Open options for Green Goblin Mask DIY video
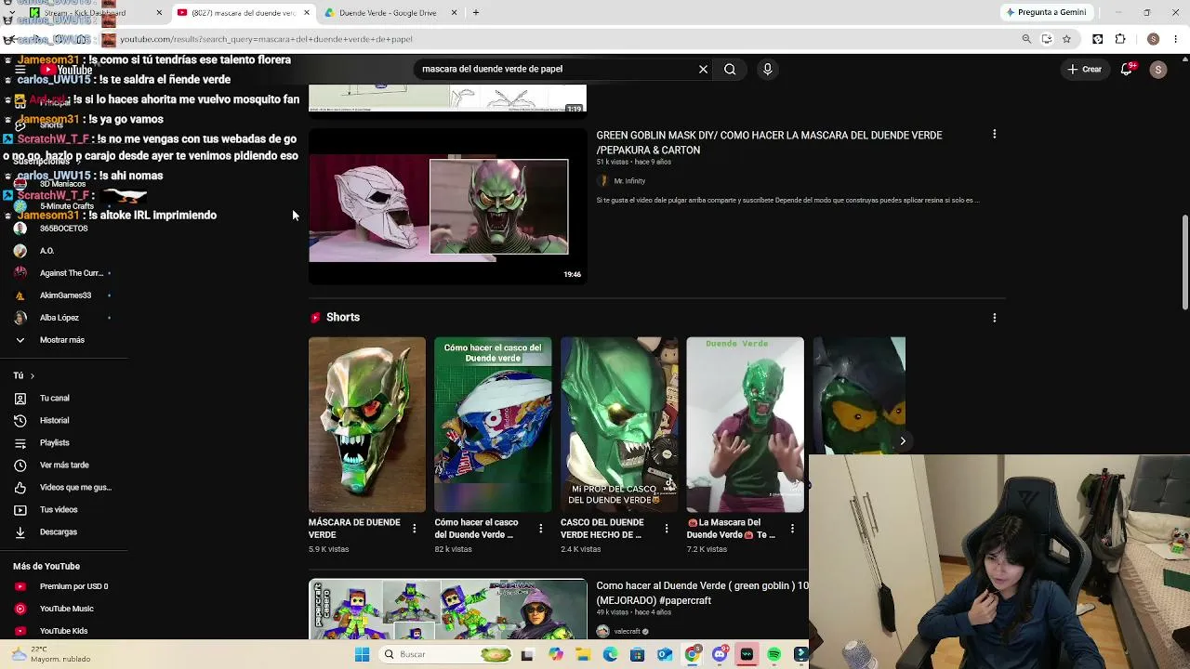The height and width of the screenshot is (669, 1190). (994, 134)
